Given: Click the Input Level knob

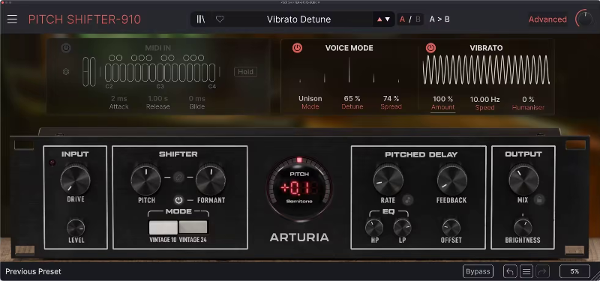Looking at the screenshot, I should click(76, 228).
